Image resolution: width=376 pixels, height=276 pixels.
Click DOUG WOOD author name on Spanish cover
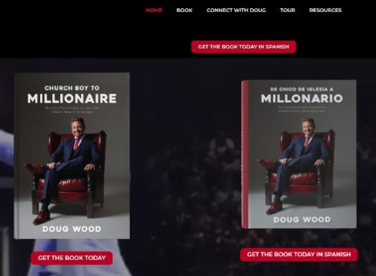click(302, 220)
